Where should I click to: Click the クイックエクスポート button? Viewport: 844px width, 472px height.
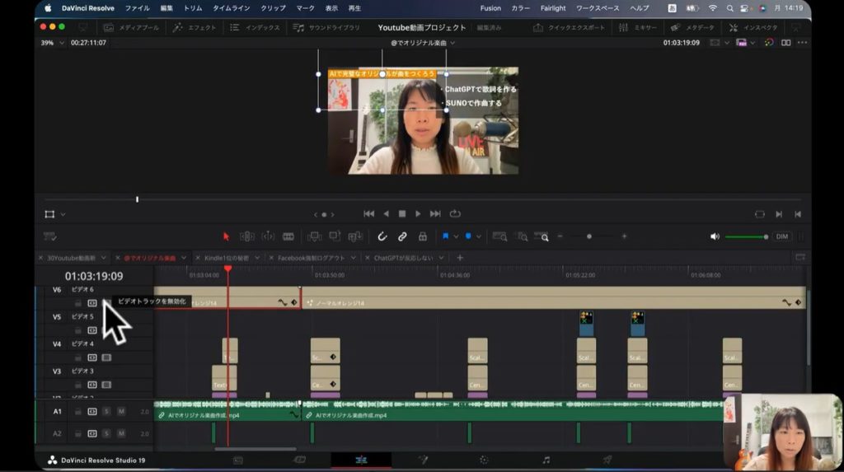[570, 27]
